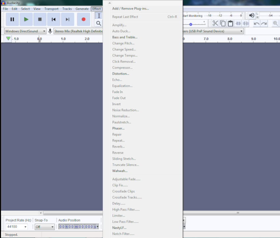Open the Audio Position time format dropdown arrow
Viewport: 280px width, 238px height.
[x=98, y=226]
